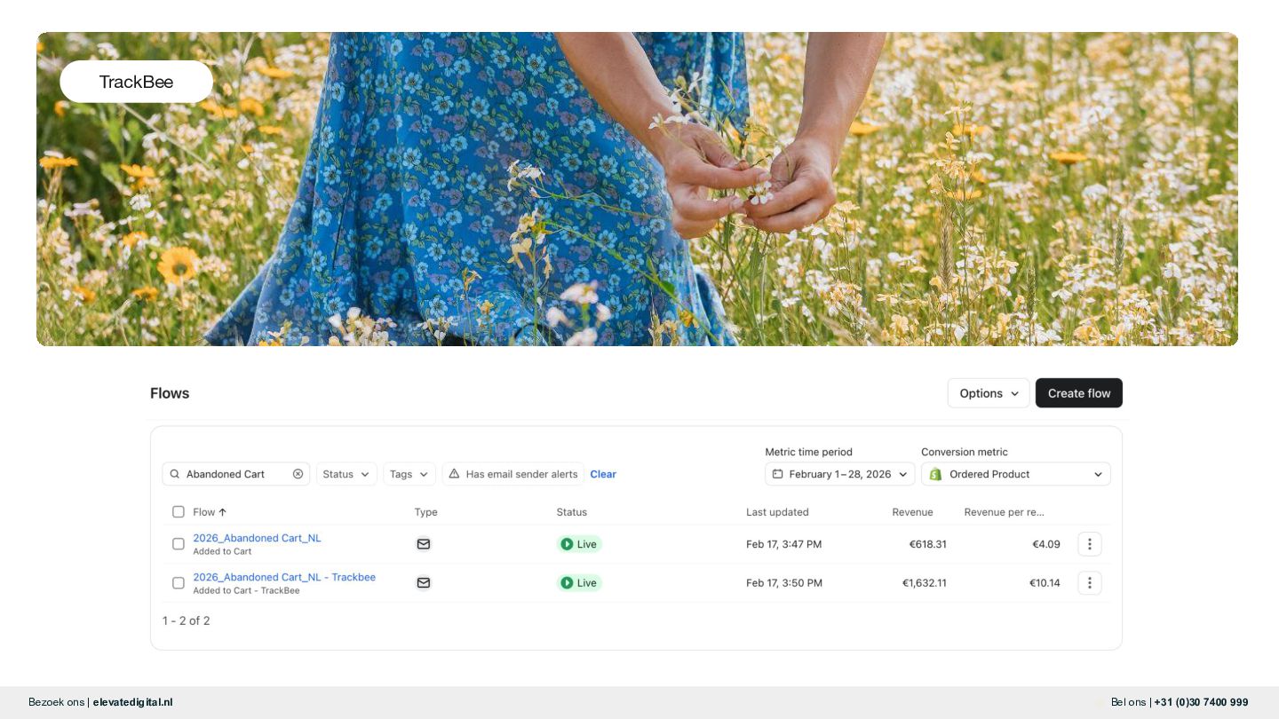This screenshot has height=719, width=1279.
Task: Click the Added to Cart - TrackBee trigger text
Action: coord(246,590)
